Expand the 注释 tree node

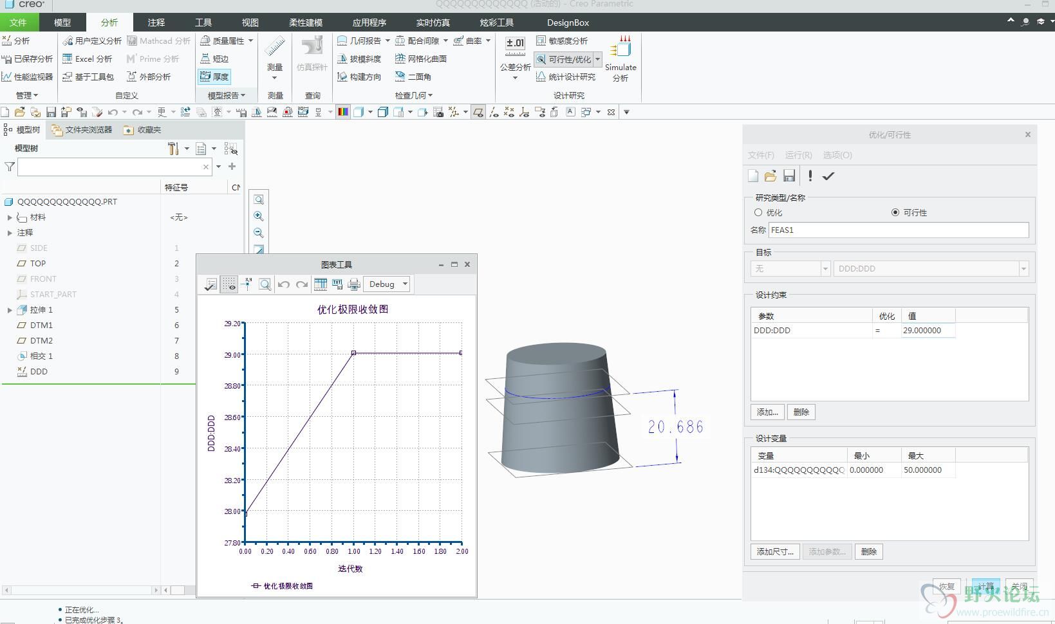10,233
